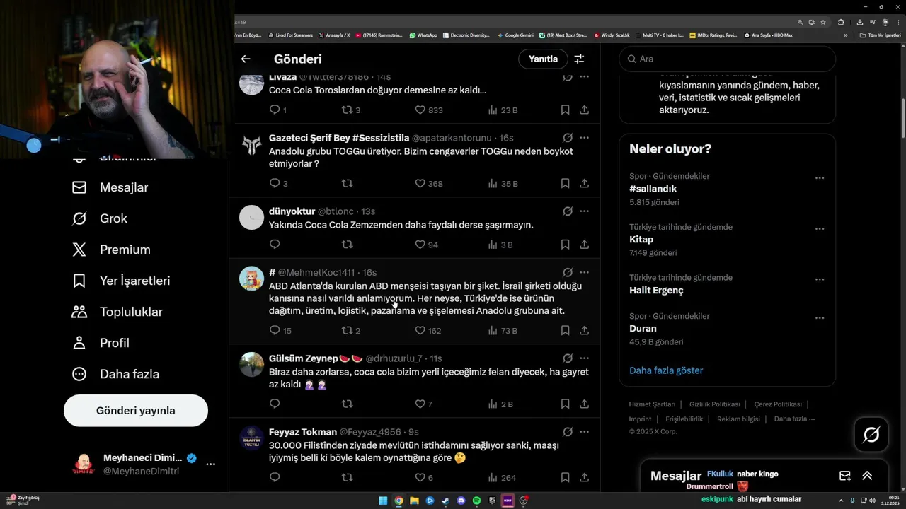Image resolution: width=906 pixels, height=509 pixels.
Task: View analytics of Coca Cola Toroslardan reply
Action: [503, 110]
